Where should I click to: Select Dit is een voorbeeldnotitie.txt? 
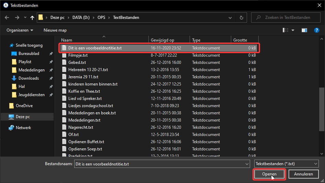tap(159, 48)
